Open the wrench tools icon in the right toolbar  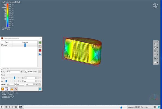(x=155, y=58)
